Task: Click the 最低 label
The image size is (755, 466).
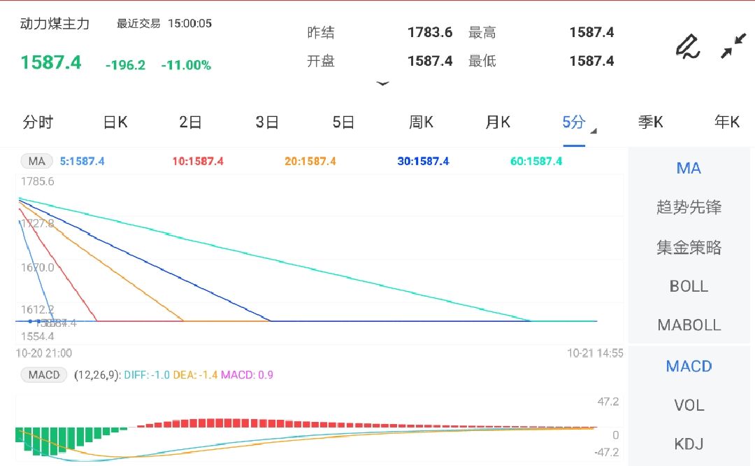Action: coord(482,61)
